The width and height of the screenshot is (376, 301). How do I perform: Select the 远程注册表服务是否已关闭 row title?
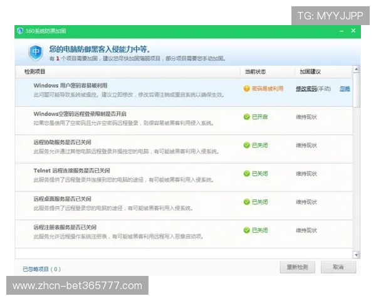tap(65, 227)
